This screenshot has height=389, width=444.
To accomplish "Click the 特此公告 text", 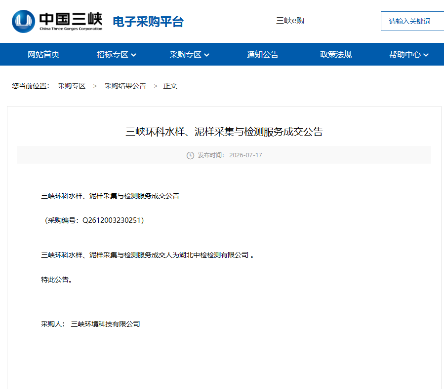I will coord(57,280).
